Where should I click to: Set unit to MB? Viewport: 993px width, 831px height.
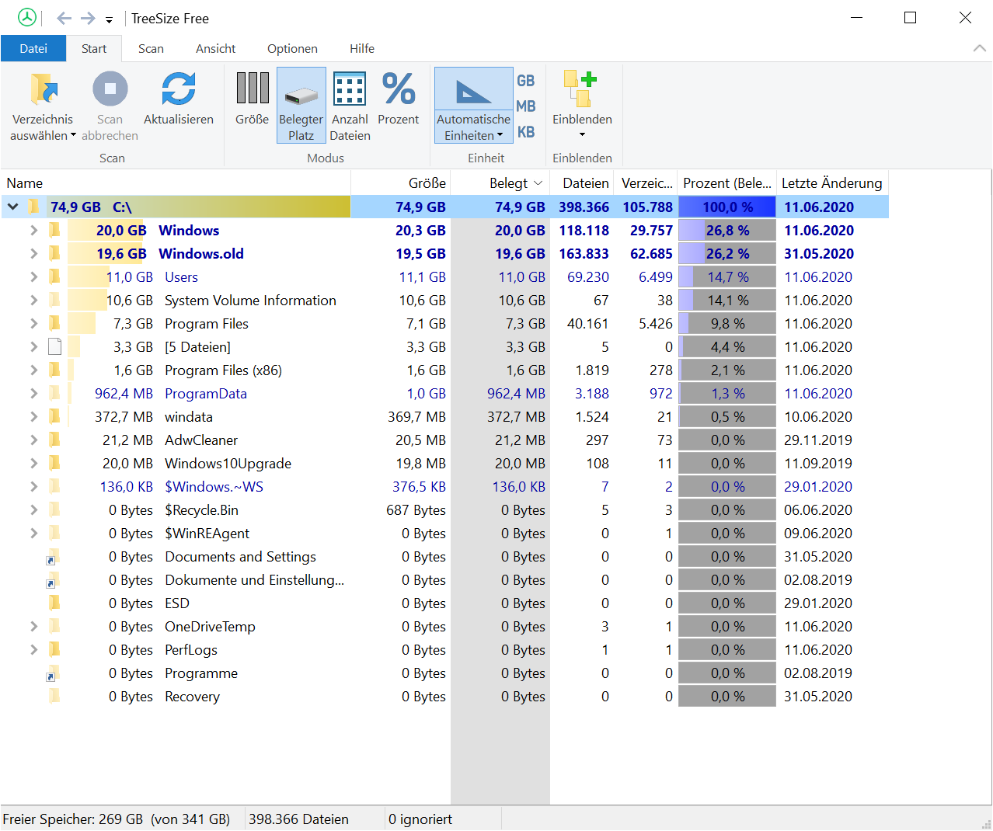tap(526, 106)
